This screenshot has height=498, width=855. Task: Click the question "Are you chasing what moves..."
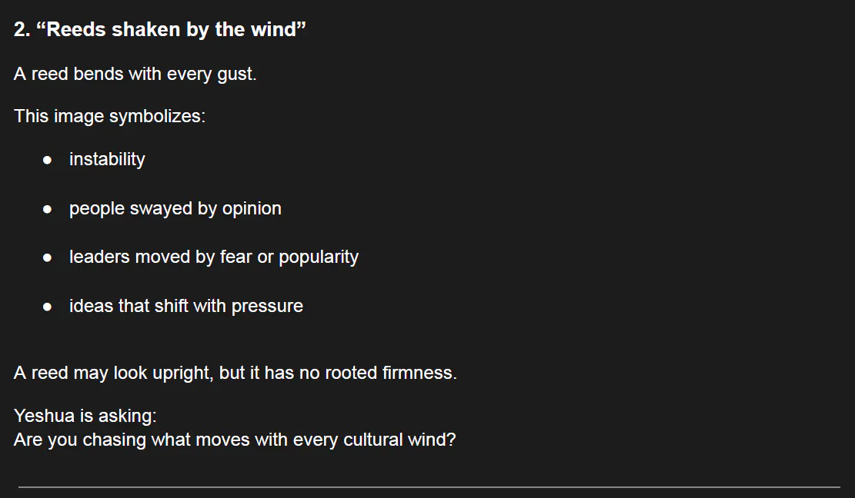(235, 440)
